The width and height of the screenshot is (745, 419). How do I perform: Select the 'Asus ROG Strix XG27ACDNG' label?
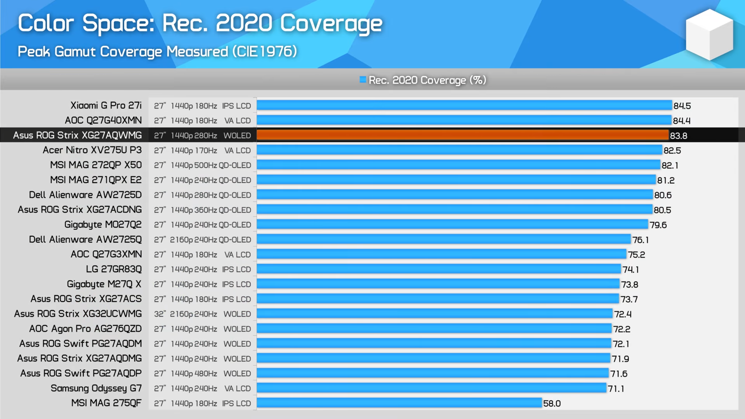point(80,210)
